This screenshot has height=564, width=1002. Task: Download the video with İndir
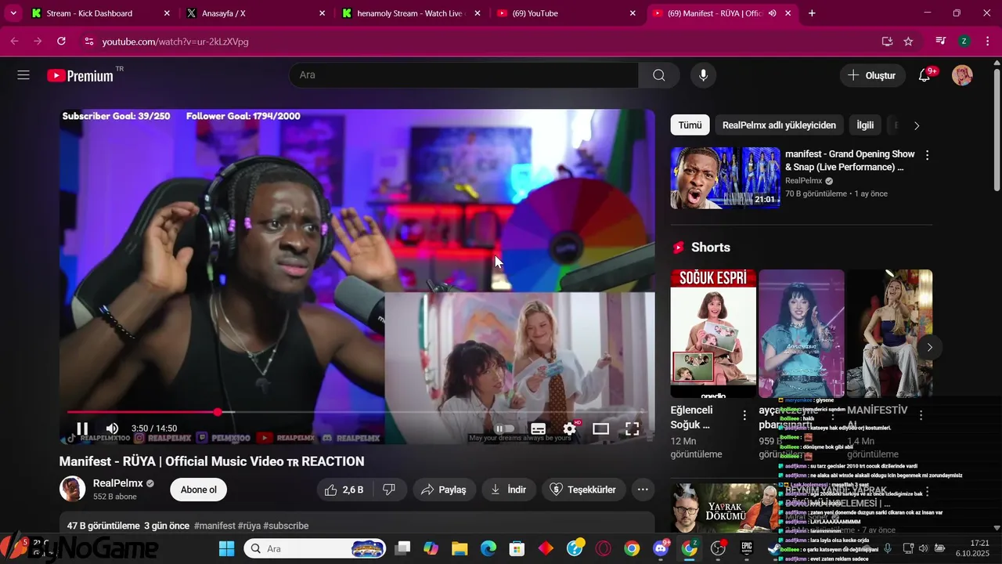pyautogui.click(x=509, y=490)
